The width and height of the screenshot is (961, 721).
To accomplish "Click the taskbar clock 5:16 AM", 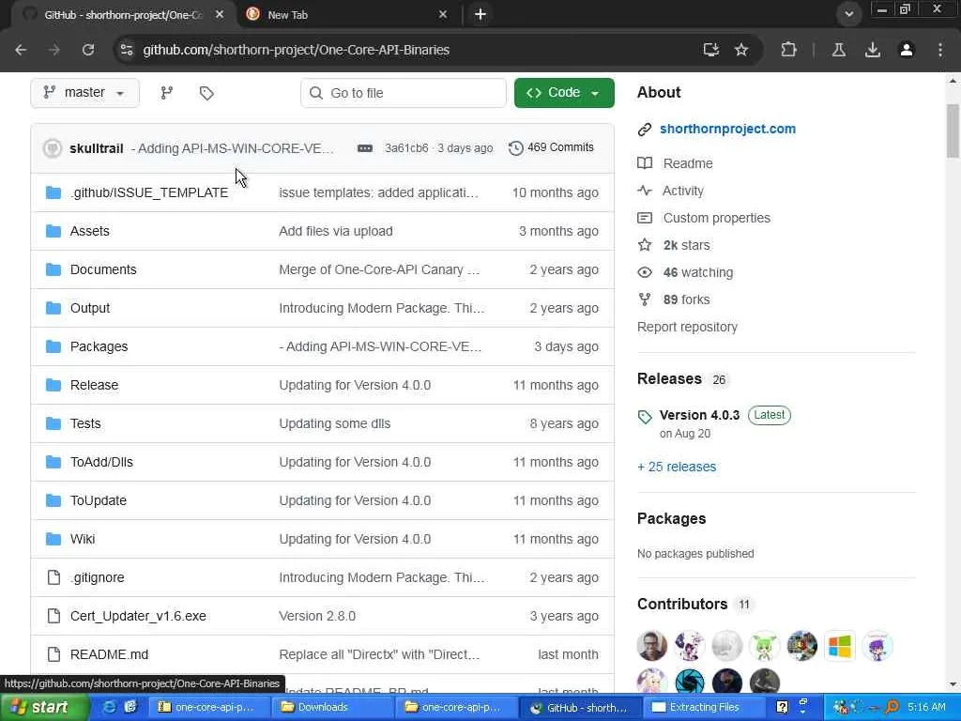I will click(926, 708).
